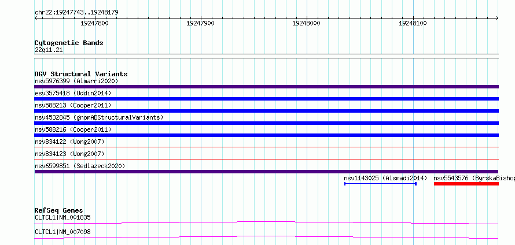This screenshot has width=515, height=245.
Task: Click the short blue nsv1143025 variant glyph
Action: pos(380,184)
